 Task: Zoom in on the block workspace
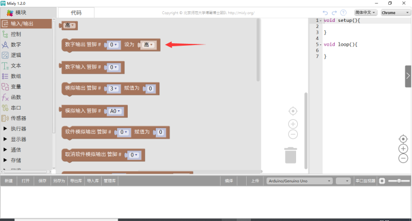[293, 124]
